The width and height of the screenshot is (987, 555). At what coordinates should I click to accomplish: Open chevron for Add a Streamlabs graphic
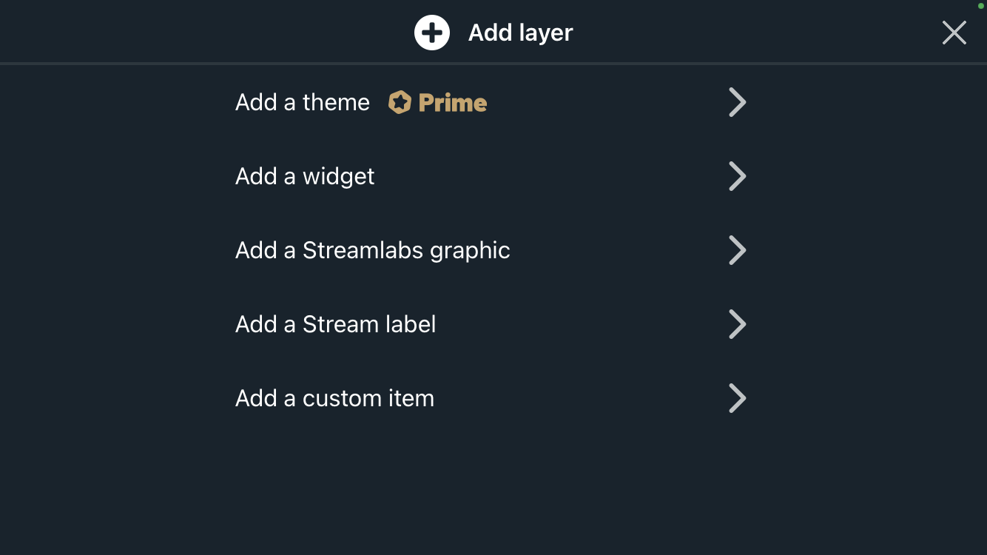pos(737,250)
